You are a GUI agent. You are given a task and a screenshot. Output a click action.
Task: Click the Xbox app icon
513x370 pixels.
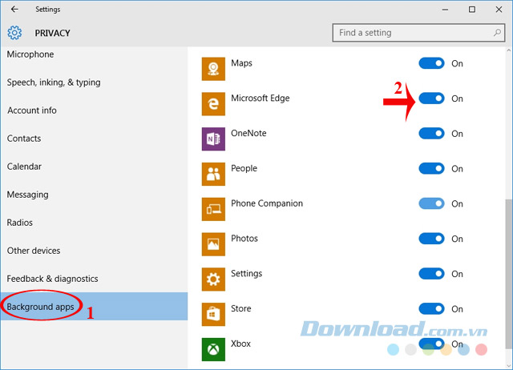click(x=213, y=349)
